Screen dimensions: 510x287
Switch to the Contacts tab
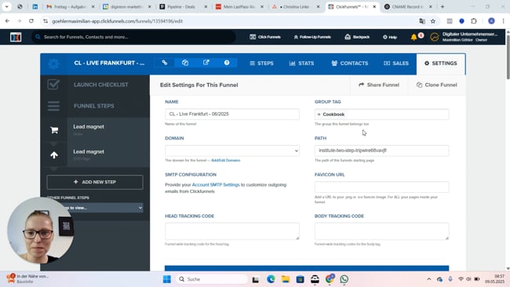click(x=350, y=64)
